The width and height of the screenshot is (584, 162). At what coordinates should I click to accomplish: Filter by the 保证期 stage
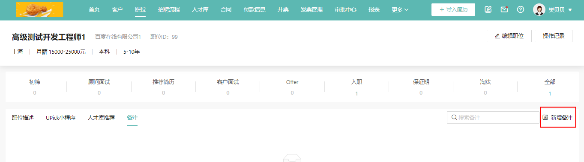[x=421, y=87]
